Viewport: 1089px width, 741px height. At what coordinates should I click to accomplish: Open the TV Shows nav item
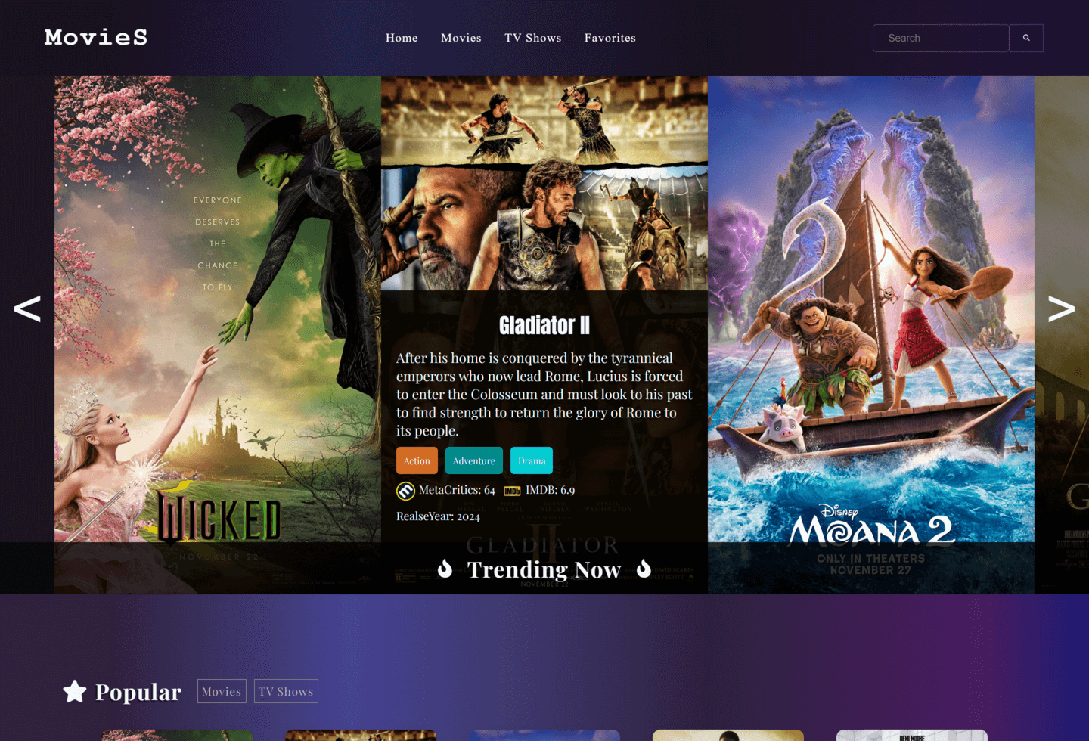point(533,38)
